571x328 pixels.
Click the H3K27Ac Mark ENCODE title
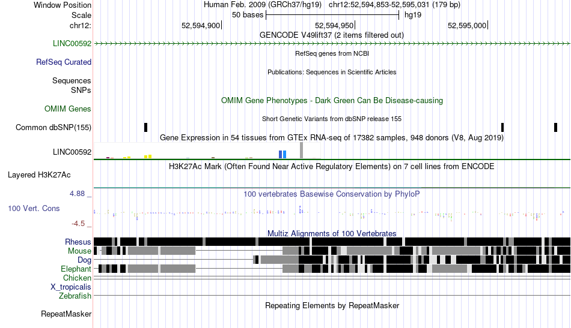pos(332,166)
